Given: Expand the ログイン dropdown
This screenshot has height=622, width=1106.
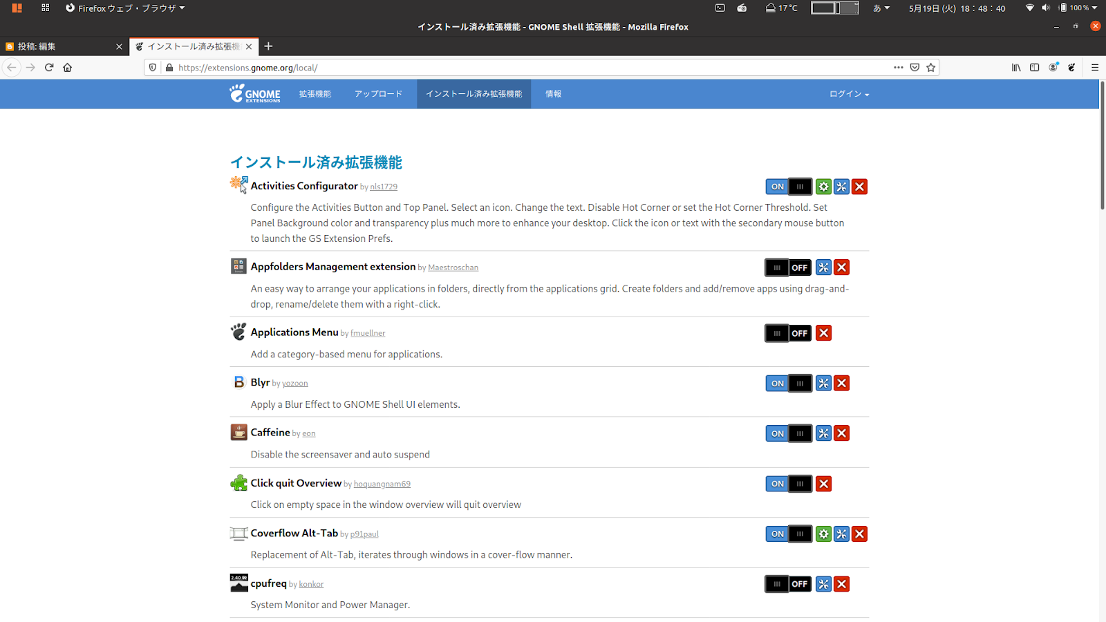Looking at the screenshot, I should (849, 94).
